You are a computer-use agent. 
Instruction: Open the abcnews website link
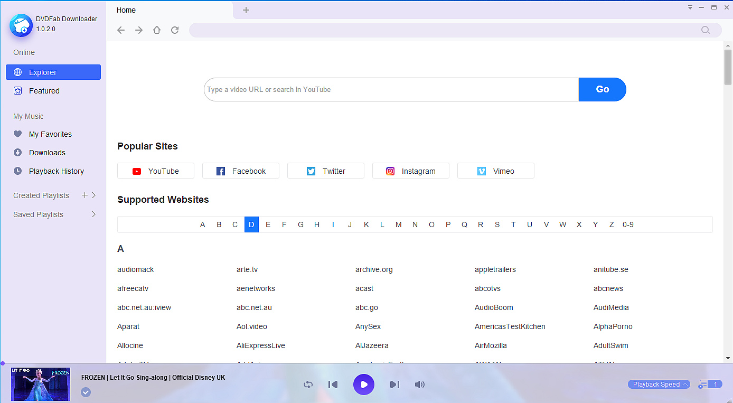pyautogui.click(x=608, y=288)
